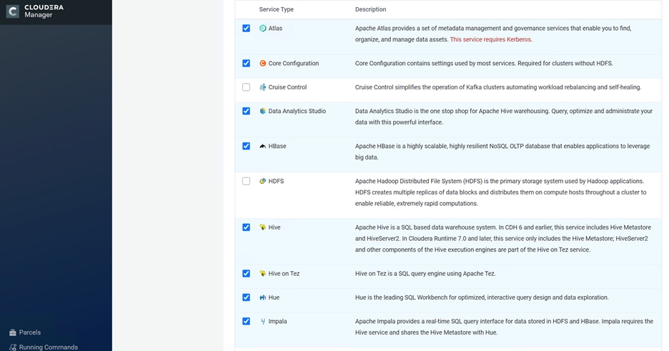Uncheck the Core Configuration checkbox
The height and width of the screenshot is (351, 669).
[x=246, y=63]
